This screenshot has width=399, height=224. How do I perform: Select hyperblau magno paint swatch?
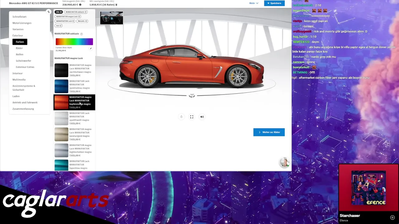tap(61, 165)
